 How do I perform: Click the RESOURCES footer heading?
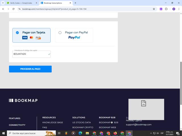49,118
